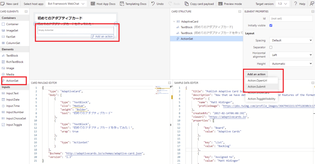Switch to Preview mode
Image resolution: width=315 pixels, height=164 pixels.
point(230,4)
